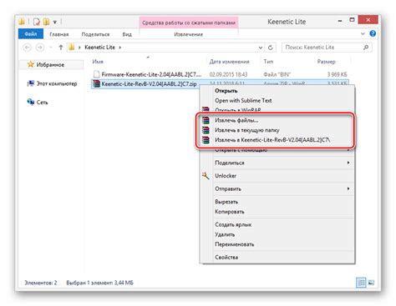Open the Файл ribbon tab
396x306 pixels.
(31, 34)
